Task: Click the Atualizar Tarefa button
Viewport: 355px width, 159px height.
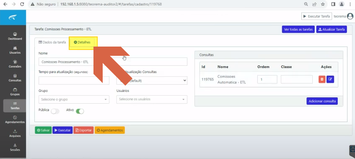Action: tap(332, 29)
